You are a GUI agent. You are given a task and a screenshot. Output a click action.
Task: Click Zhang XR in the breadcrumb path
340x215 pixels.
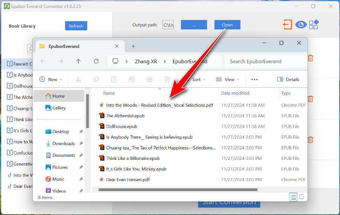146,61
